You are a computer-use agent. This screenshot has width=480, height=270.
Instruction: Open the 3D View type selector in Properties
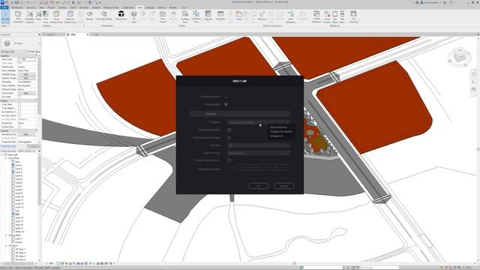(20, 43)
